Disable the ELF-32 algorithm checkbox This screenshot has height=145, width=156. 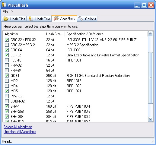[x=7, y=55]
